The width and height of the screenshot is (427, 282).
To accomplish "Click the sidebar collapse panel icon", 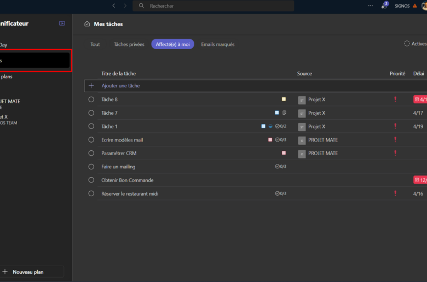I will click(62, 23).
